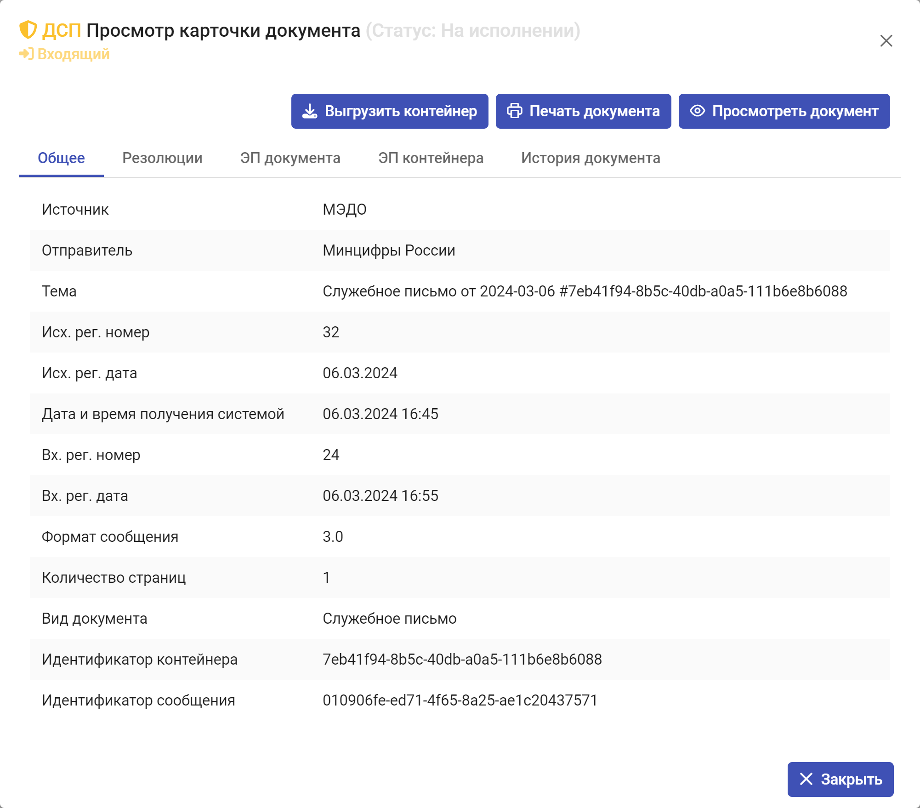Image resolution: width=920 pixels, height=808 pixels.
Task: Click message format value 3.0
Action: (x=333, y=537)
